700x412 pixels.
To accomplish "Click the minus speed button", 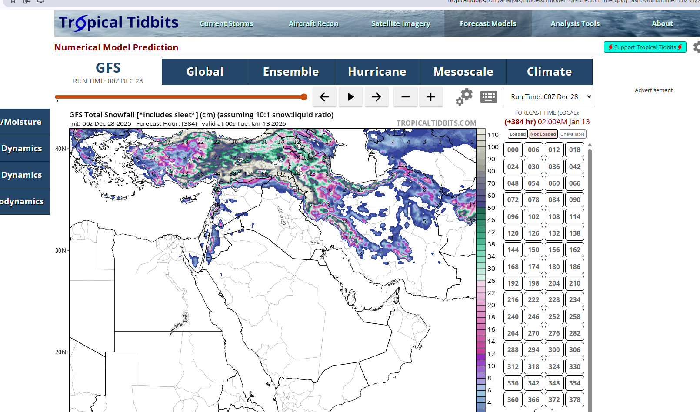I will pos(405,97).
